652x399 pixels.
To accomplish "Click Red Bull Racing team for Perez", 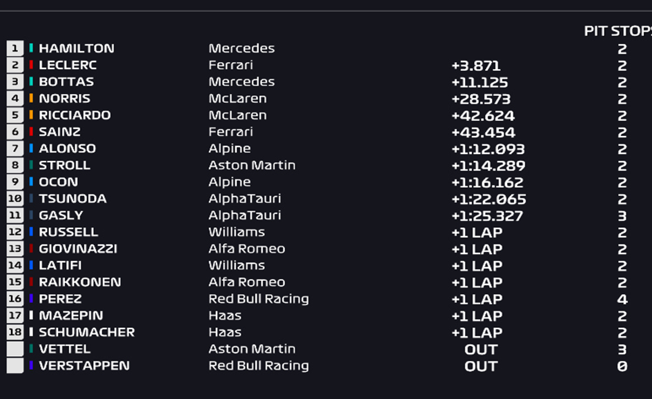I will tap(259, 299).
